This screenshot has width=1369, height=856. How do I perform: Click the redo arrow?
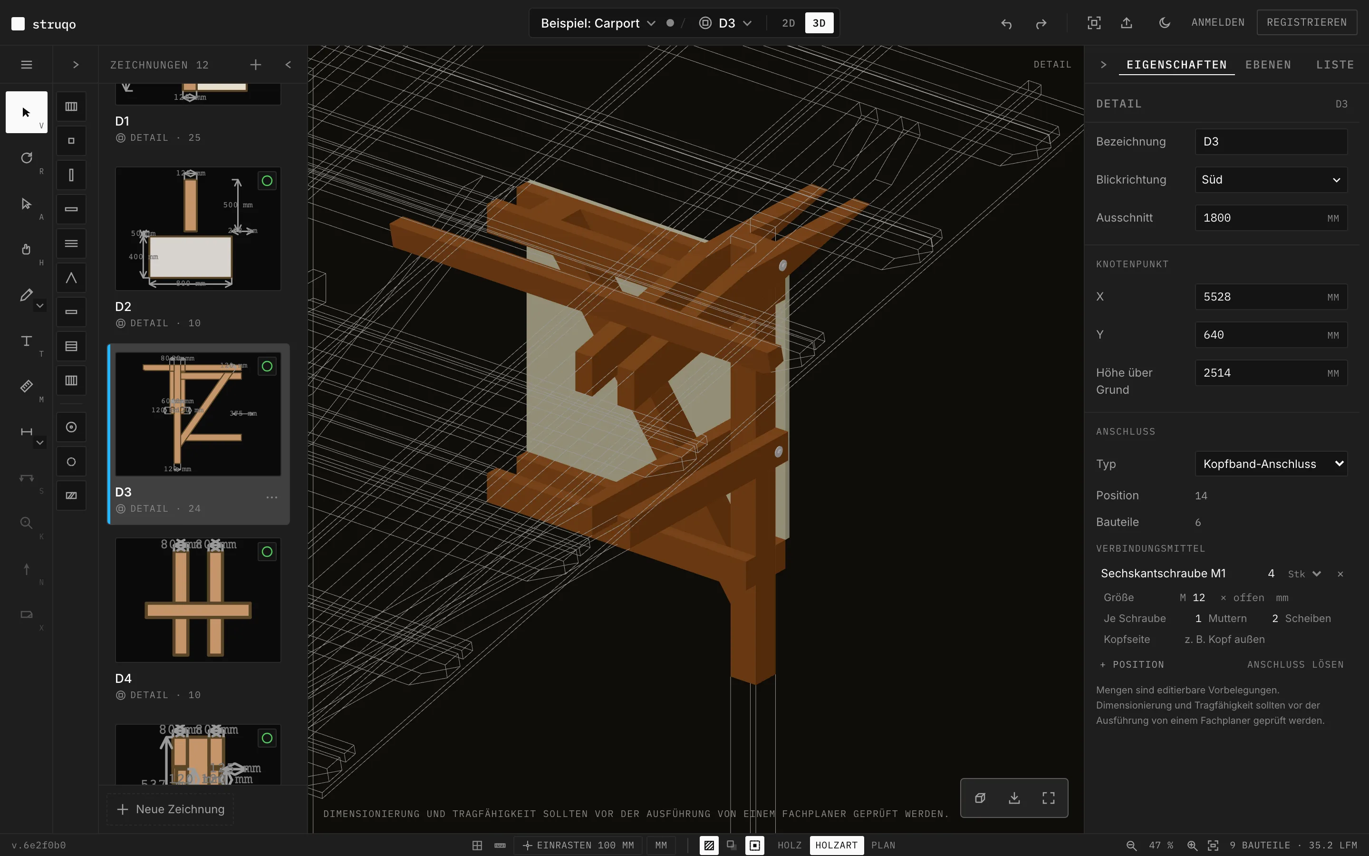point(1041,23)
